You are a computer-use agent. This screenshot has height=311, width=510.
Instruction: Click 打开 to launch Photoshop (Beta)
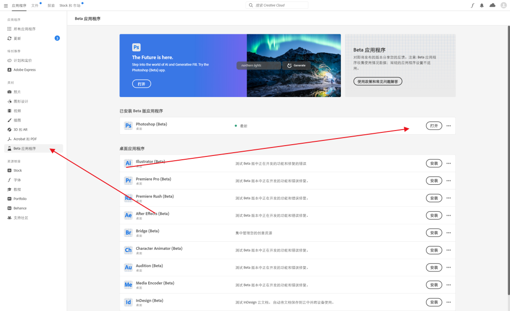433,125
